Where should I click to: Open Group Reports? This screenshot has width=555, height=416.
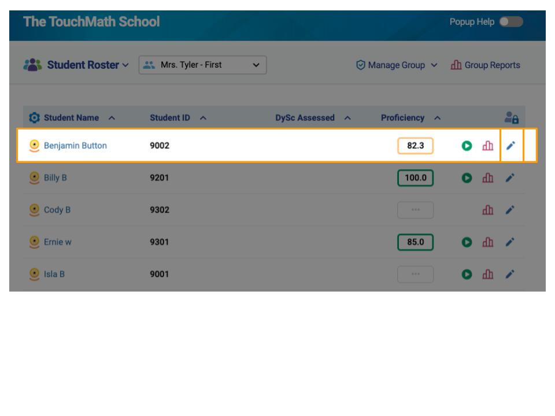[485, 65]
